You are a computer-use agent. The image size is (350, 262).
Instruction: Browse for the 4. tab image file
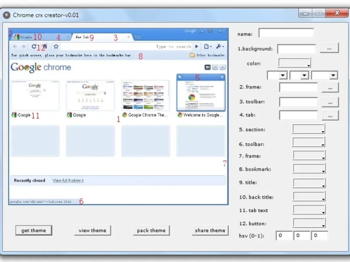coord(330,116)
